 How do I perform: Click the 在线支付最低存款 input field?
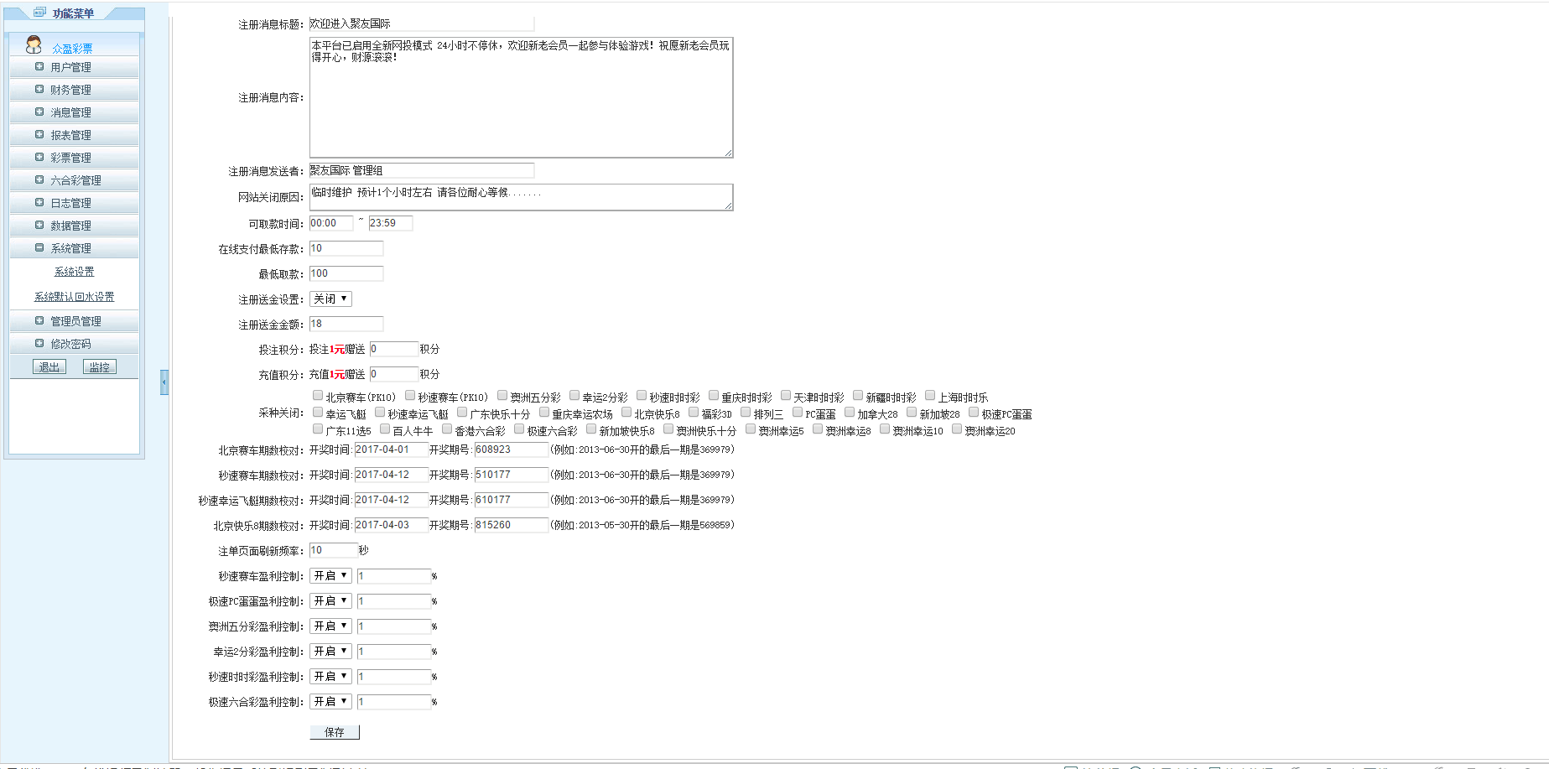click(x=346, y=248)
